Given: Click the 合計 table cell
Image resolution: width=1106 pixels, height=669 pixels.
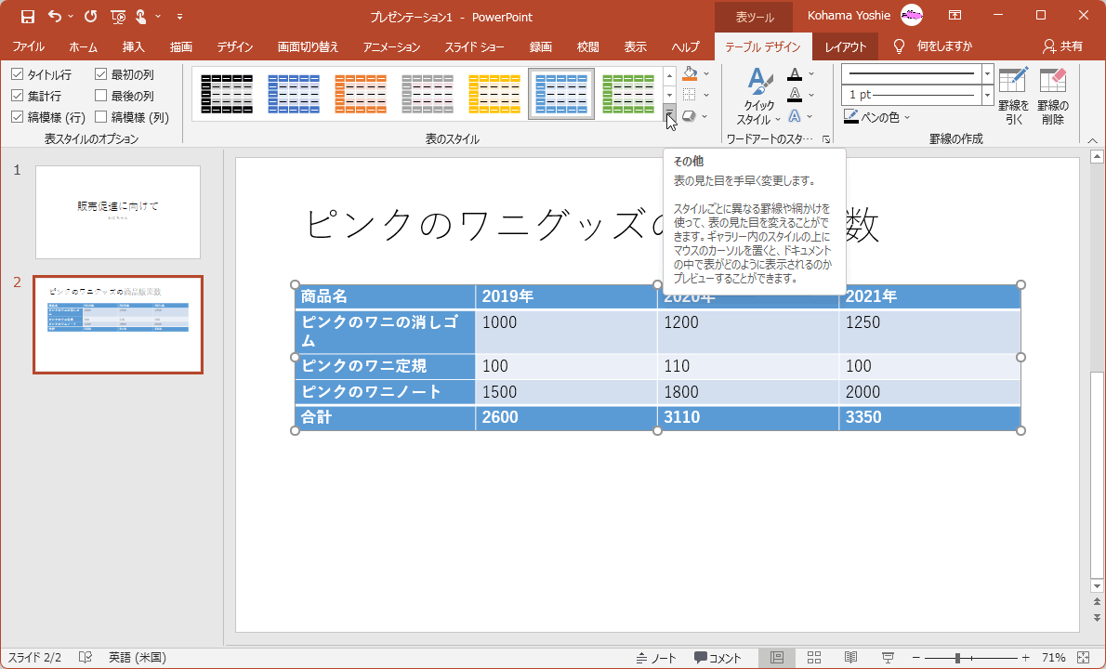Looking at the screenshot, I should (385, 417).
